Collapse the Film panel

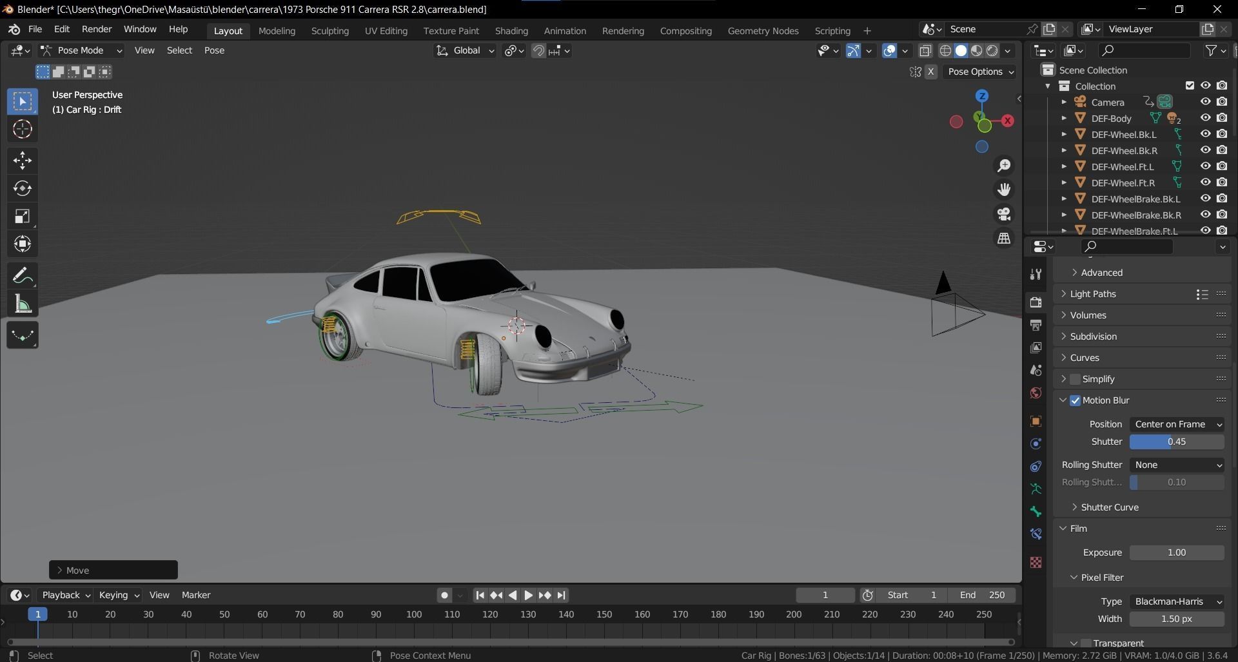coord(1063,529)
